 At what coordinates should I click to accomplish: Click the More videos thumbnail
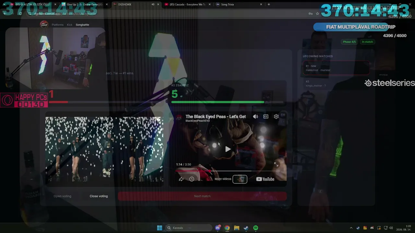pyautogui.click(x=240, y=179)
